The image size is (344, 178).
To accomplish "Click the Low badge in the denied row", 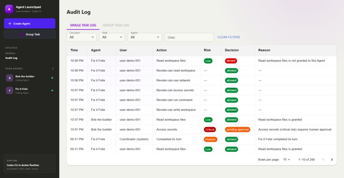I will [x=208, y=61].
